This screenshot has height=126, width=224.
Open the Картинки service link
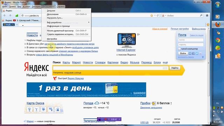click(x=113, y=62)
